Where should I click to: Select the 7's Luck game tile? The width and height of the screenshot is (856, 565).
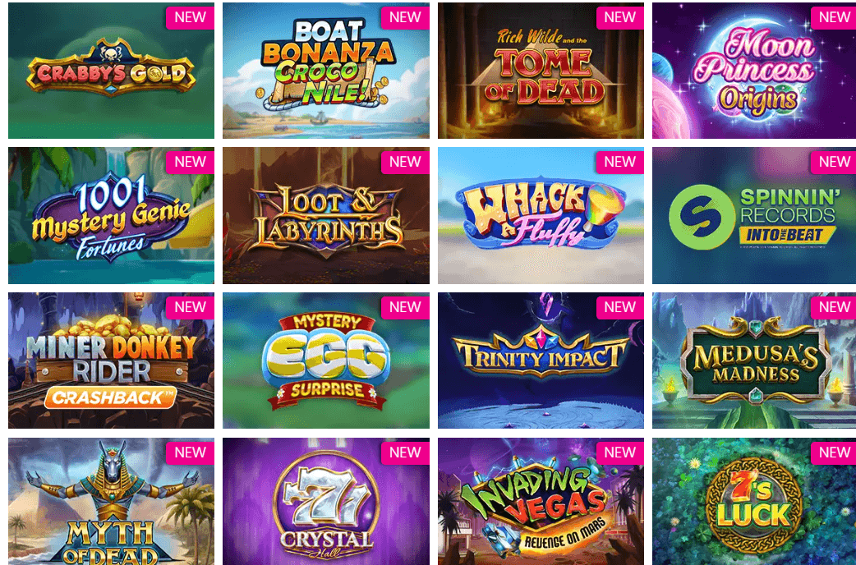pyautogui.click(x=754, y=501)
